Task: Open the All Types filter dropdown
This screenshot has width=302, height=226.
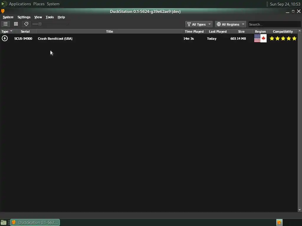Action: click(x=199, y=24)
